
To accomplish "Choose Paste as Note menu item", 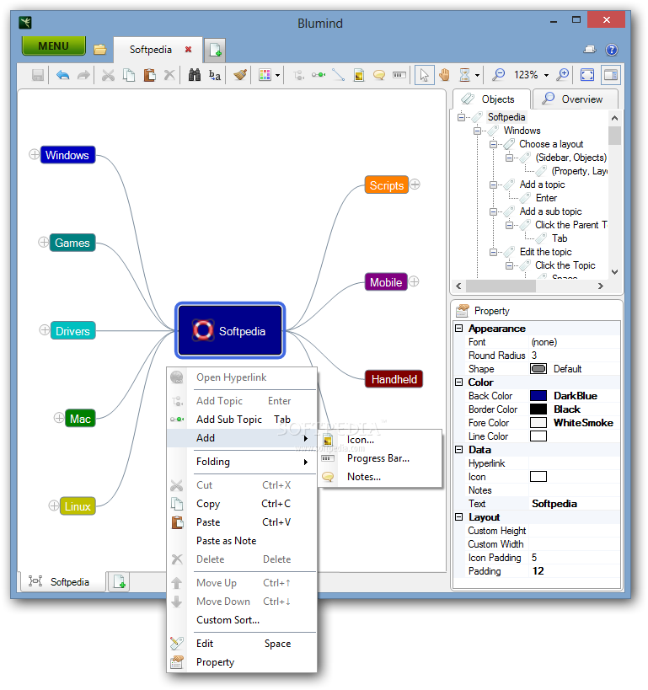I will [x=242, y=541].
